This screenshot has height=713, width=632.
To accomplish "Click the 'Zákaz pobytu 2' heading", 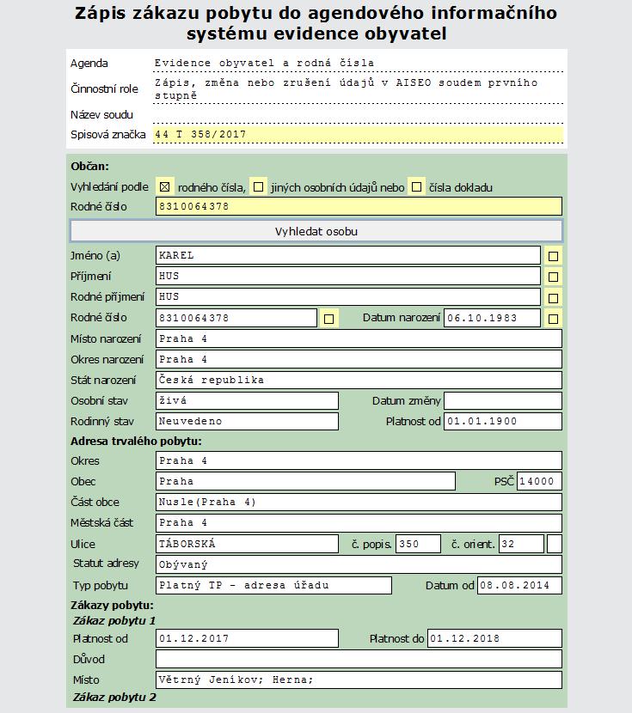I will 114,697.
